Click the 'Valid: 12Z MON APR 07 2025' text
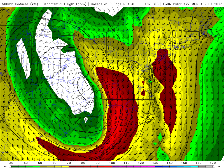This screenshot has width=224, height=168. click(198, 4)
